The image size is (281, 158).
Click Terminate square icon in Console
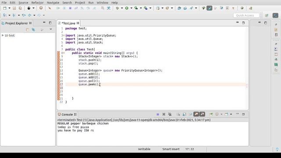[x=158, y=114]
